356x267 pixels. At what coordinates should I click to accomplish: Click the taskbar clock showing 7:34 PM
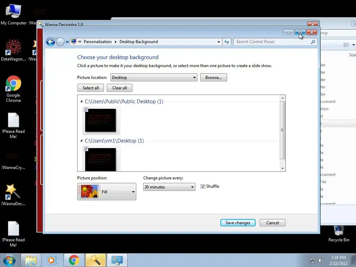[x=338, y=260]
